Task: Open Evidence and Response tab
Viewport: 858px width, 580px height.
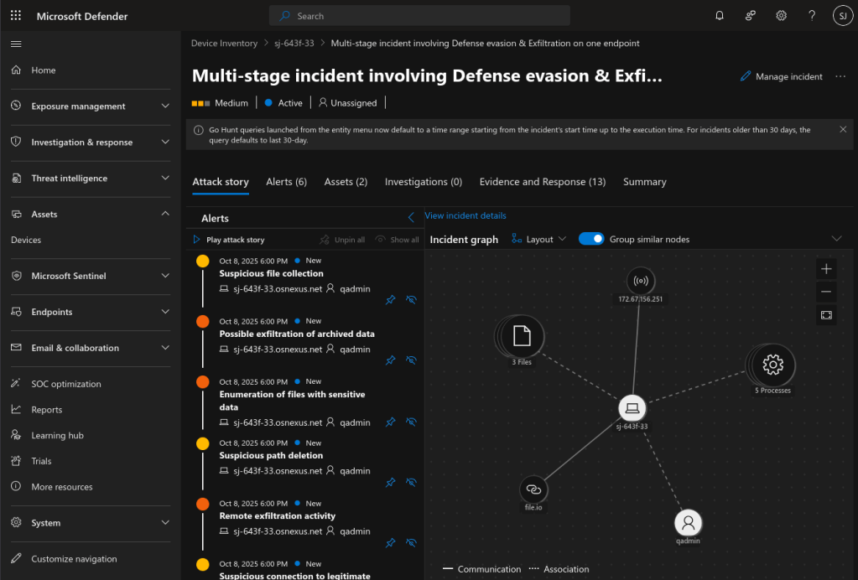Action: 542,182
